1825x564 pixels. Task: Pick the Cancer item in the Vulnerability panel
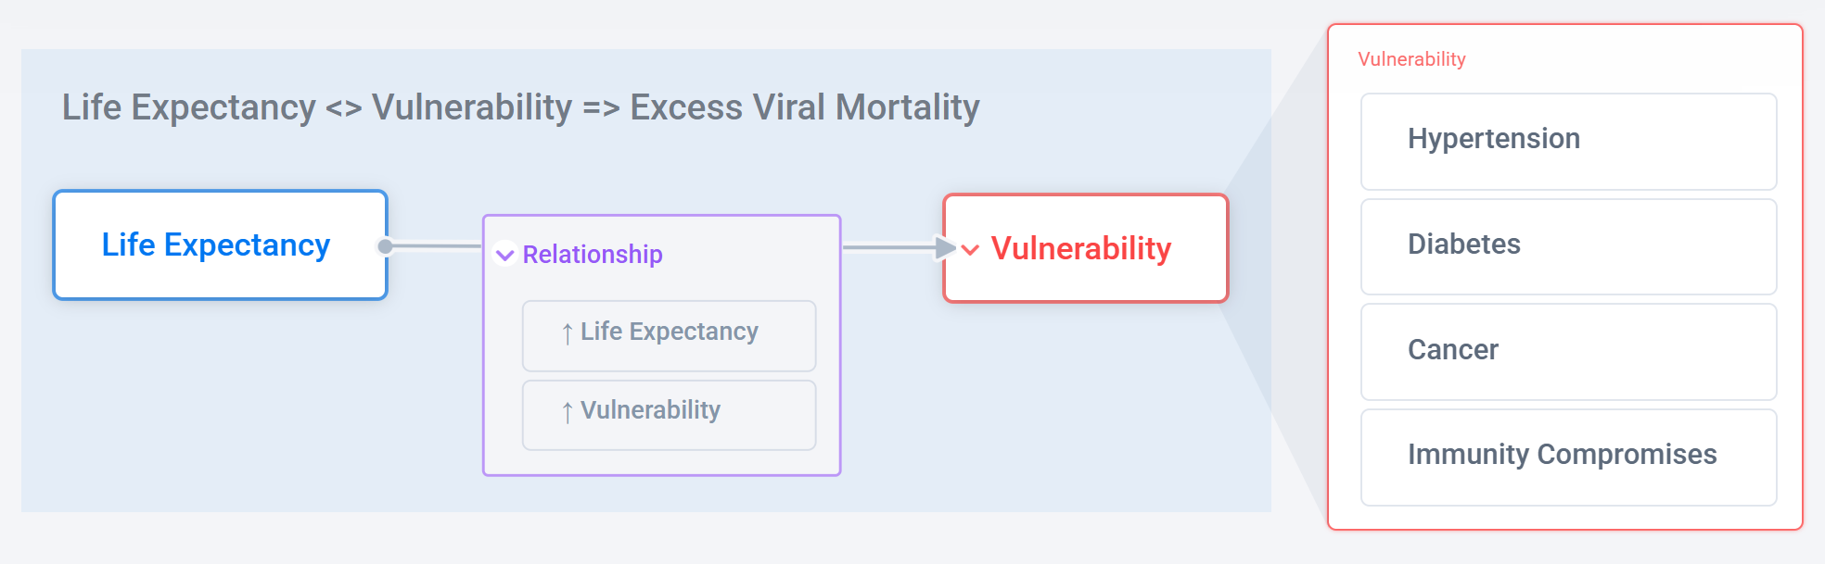click(x=1567, y=352)
